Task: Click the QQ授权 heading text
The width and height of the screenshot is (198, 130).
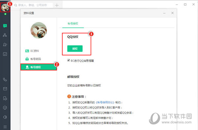Action: click(x=73, y=37)
